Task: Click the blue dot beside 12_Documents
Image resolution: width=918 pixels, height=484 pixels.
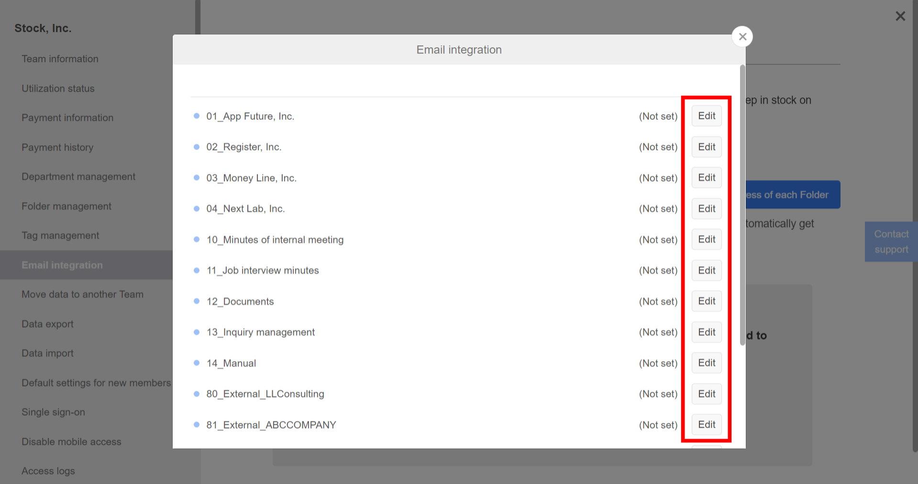Action: pos(197,301)
